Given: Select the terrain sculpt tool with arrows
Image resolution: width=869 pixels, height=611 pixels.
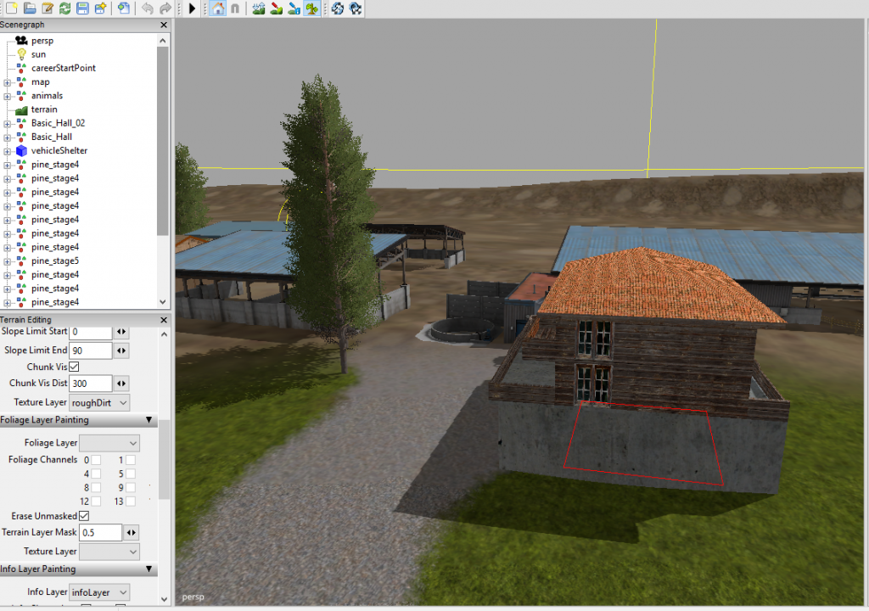Looking at the screenshot, I should [x=258, y=8].
